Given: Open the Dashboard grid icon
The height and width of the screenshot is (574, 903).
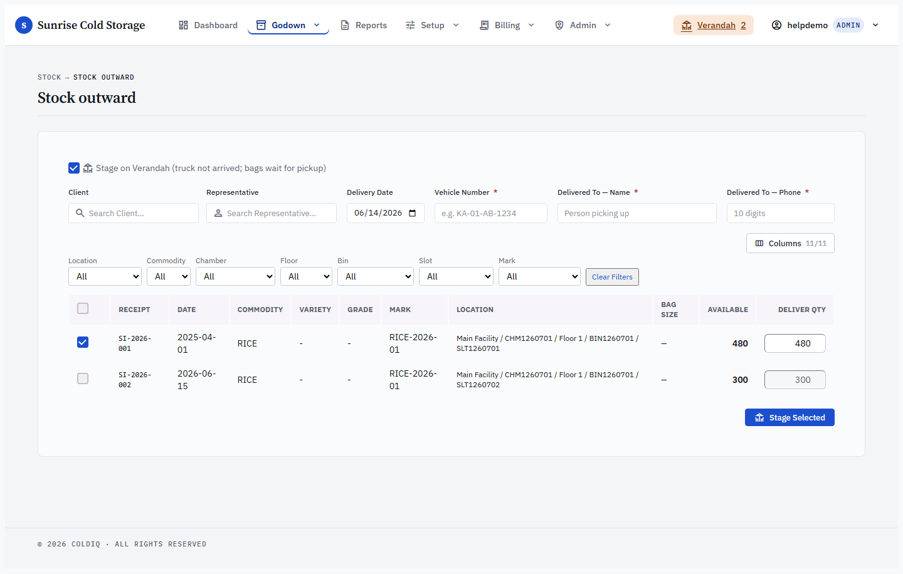Looking at the screenshot, I should click(183, 25).
